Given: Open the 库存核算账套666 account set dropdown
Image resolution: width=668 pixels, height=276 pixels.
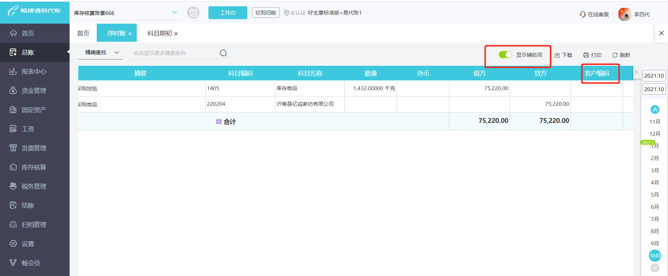Looking at the screenshot, I should tap(174, 13).
